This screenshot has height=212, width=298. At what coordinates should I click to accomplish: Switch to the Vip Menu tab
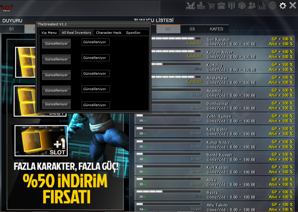49,33
